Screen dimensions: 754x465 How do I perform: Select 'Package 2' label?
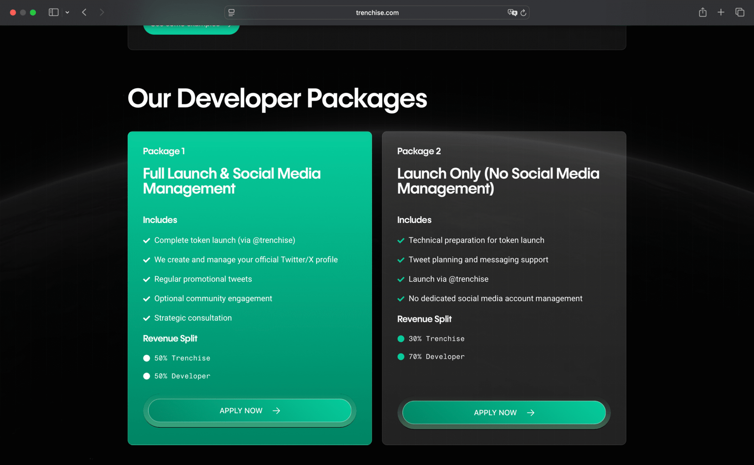point(419,151)
